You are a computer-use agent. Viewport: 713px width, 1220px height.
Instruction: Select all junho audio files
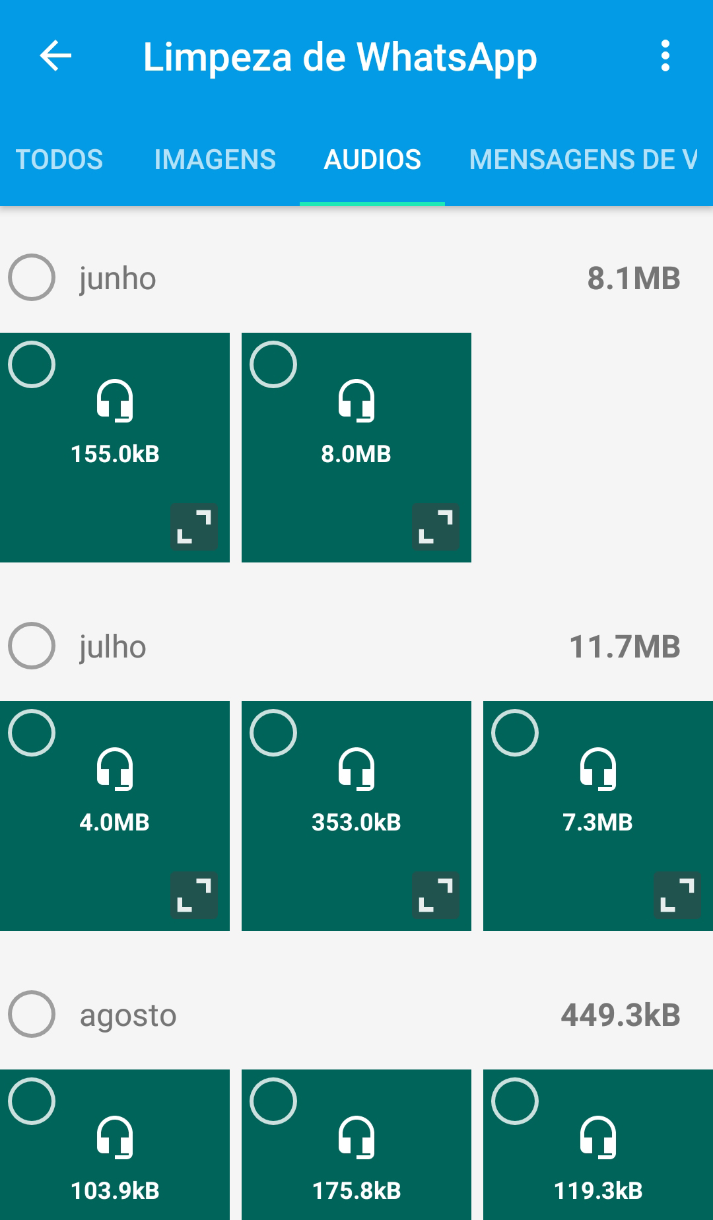(32, 277)
